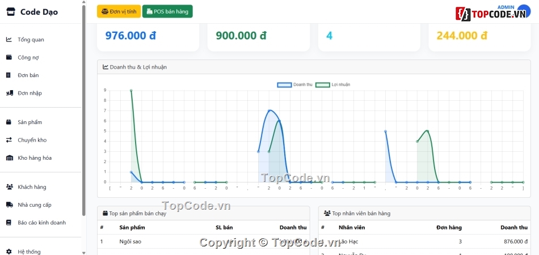
Task: Click the Hệ thống gear icon
Action: pos(9,252)
